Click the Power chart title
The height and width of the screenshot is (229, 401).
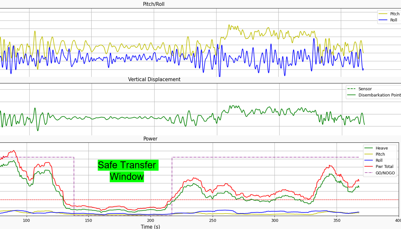pos(150,139)
